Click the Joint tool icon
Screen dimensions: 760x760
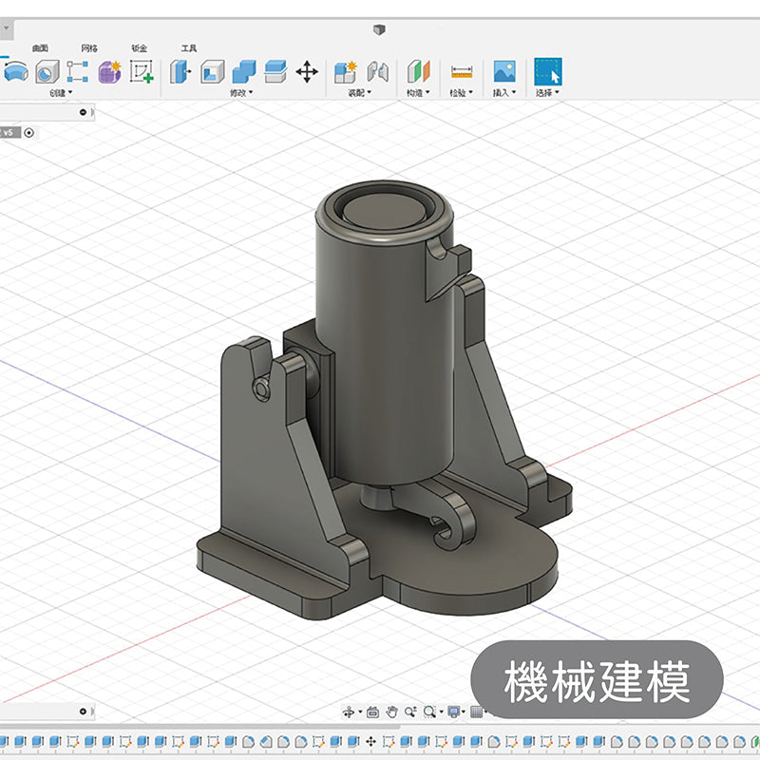pyautogui.click(x=377, y=72)
